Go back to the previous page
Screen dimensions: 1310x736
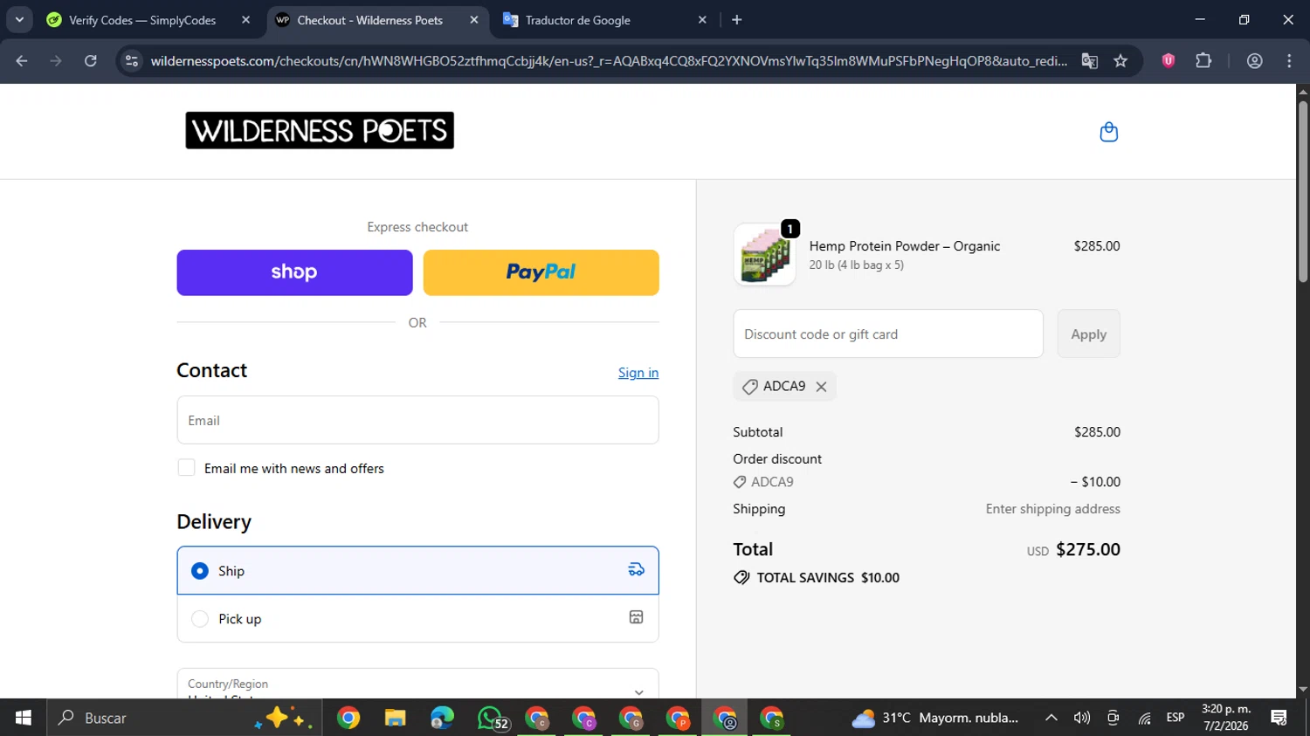(22, 61)
